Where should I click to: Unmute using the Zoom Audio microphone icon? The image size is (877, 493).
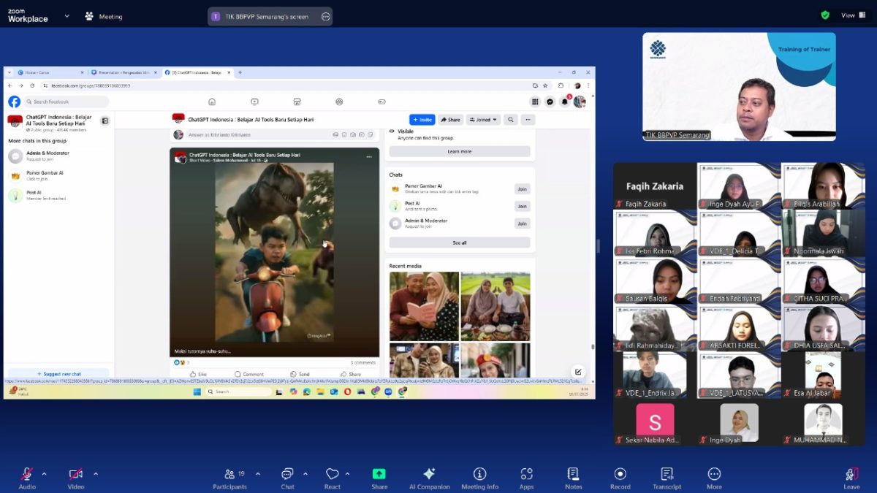[27, 474]
